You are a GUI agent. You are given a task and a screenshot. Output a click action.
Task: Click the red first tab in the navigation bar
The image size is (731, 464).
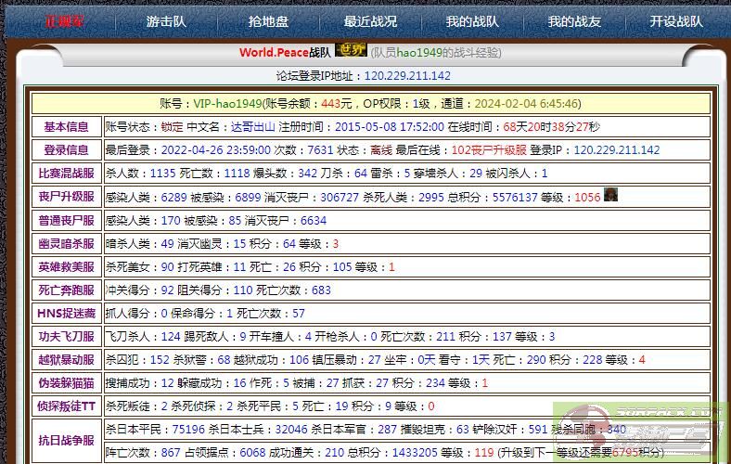point(66,21)
